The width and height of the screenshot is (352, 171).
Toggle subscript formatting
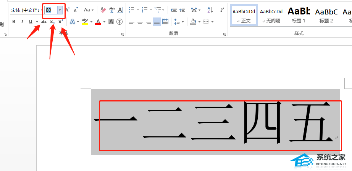(x=52, y=22)
